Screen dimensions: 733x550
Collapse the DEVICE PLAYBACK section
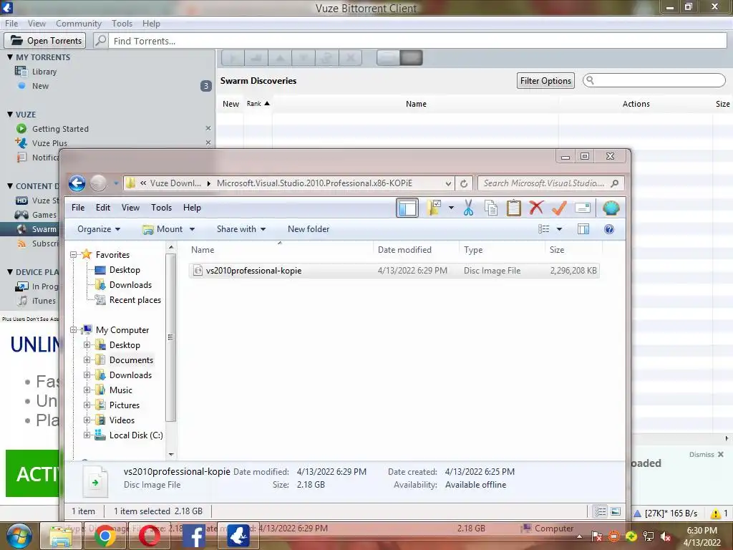pyautogui.click(x=10, y=271)
